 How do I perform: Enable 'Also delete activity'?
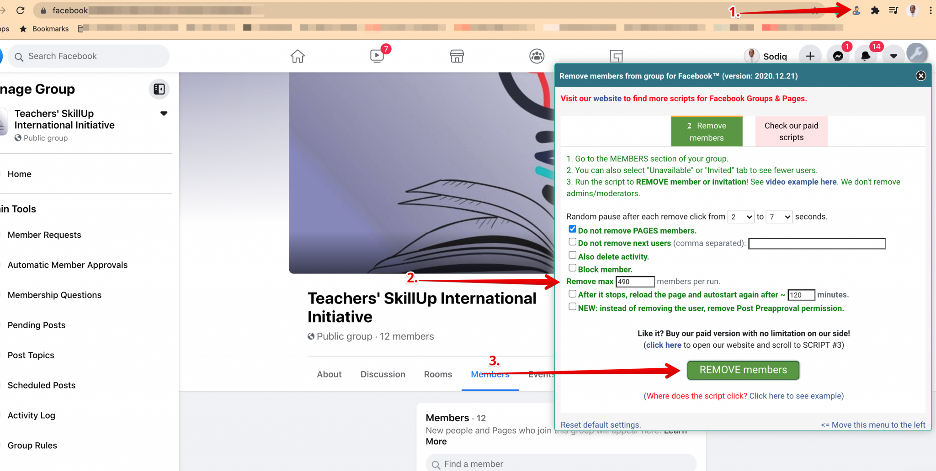tap(572, 255)
